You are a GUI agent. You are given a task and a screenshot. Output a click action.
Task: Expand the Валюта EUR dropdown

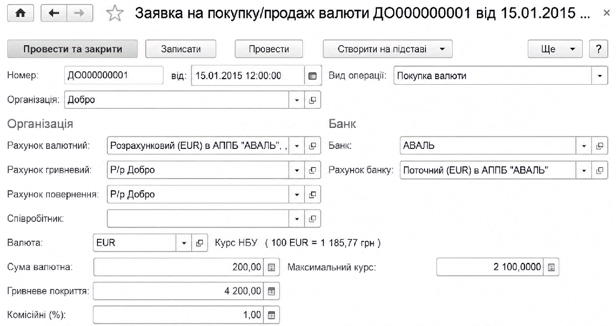pos(184,243)
